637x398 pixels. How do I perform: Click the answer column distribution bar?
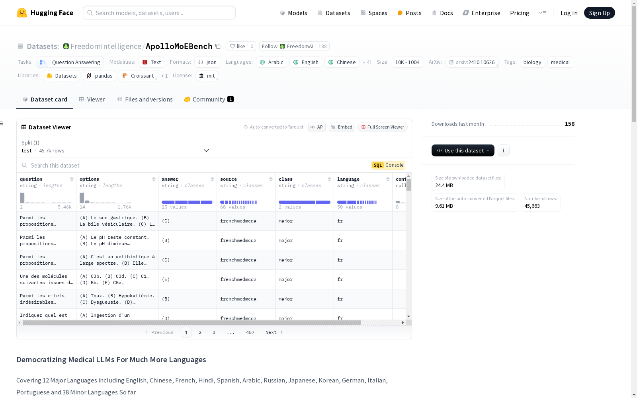tap(188, 202)
